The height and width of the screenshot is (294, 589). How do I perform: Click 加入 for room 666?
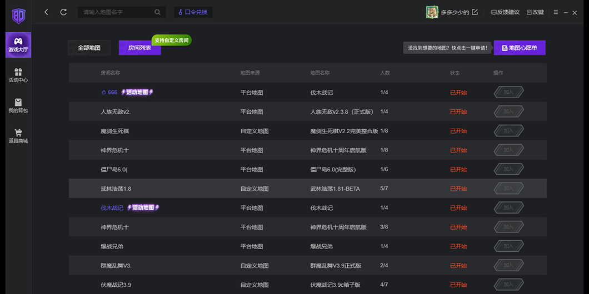point(508,92)
